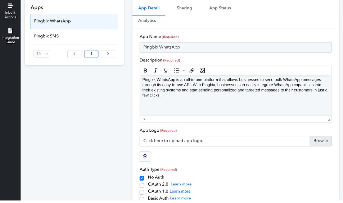Open the 15 per-page dropdown

pos(41,54)
